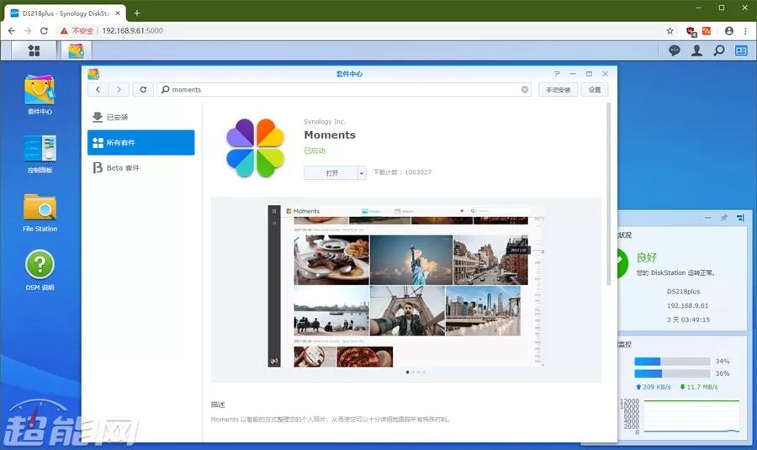Click the Moments screenshot preview image
This screenshot has height=450, width=757.
406,286
